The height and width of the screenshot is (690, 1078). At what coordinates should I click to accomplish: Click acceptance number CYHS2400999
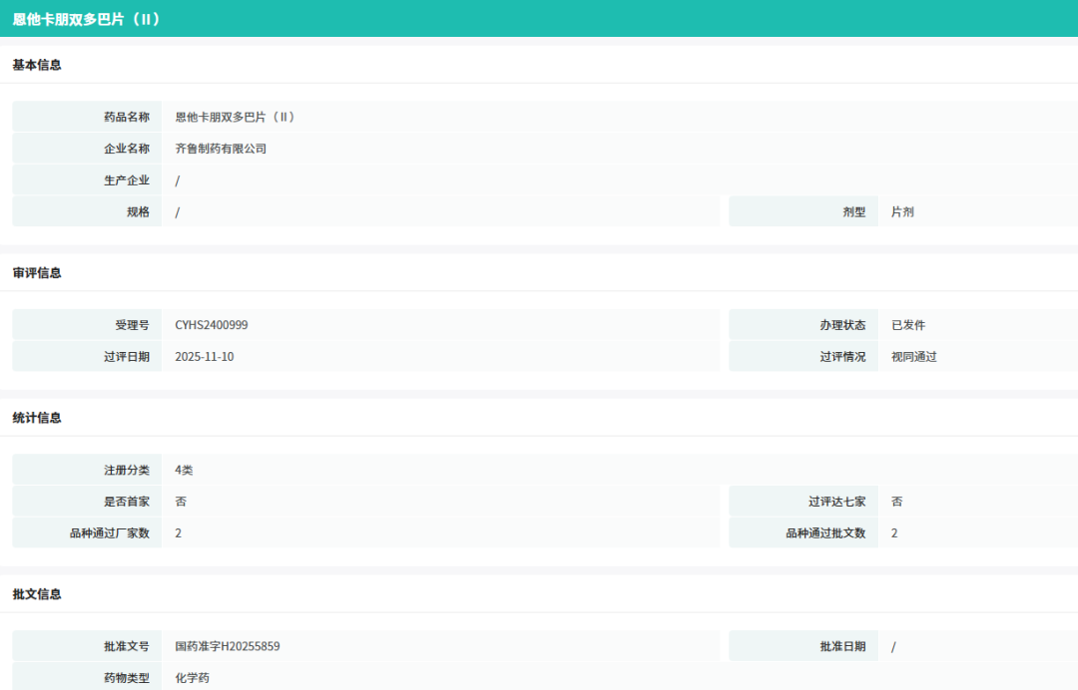click(x=211, y=325)
